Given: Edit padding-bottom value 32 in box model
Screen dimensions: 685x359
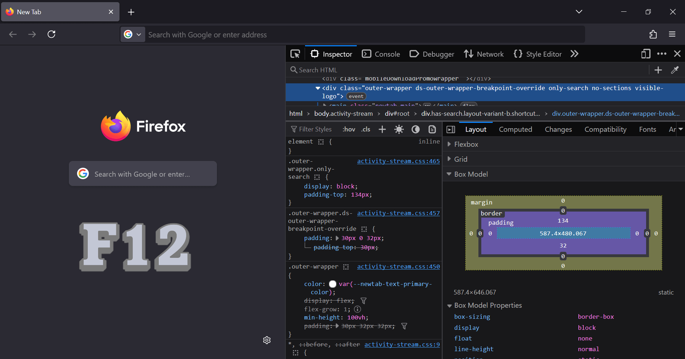Looking at the screenshot, I should coord(563,246).
